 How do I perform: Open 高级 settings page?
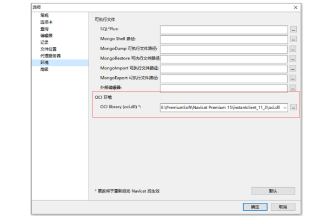pyautogui.click(x=44, y=69)
